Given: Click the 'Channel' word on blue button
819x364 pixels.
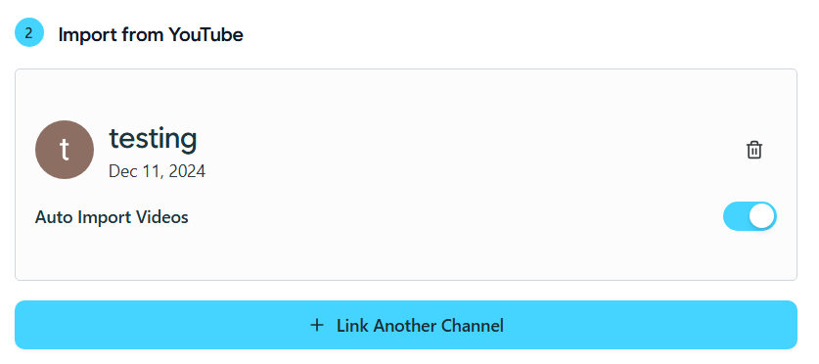Looking at the screenshot, I should (x=473, y=326).
